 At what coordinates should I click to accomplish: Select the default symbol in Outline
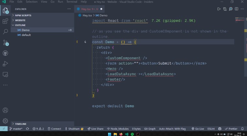click(x=26, y=35)
